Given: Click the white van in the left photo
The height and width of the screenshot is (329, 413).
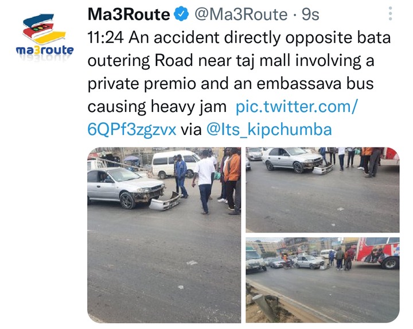Looking at the screenshot, I should (176, 164).
